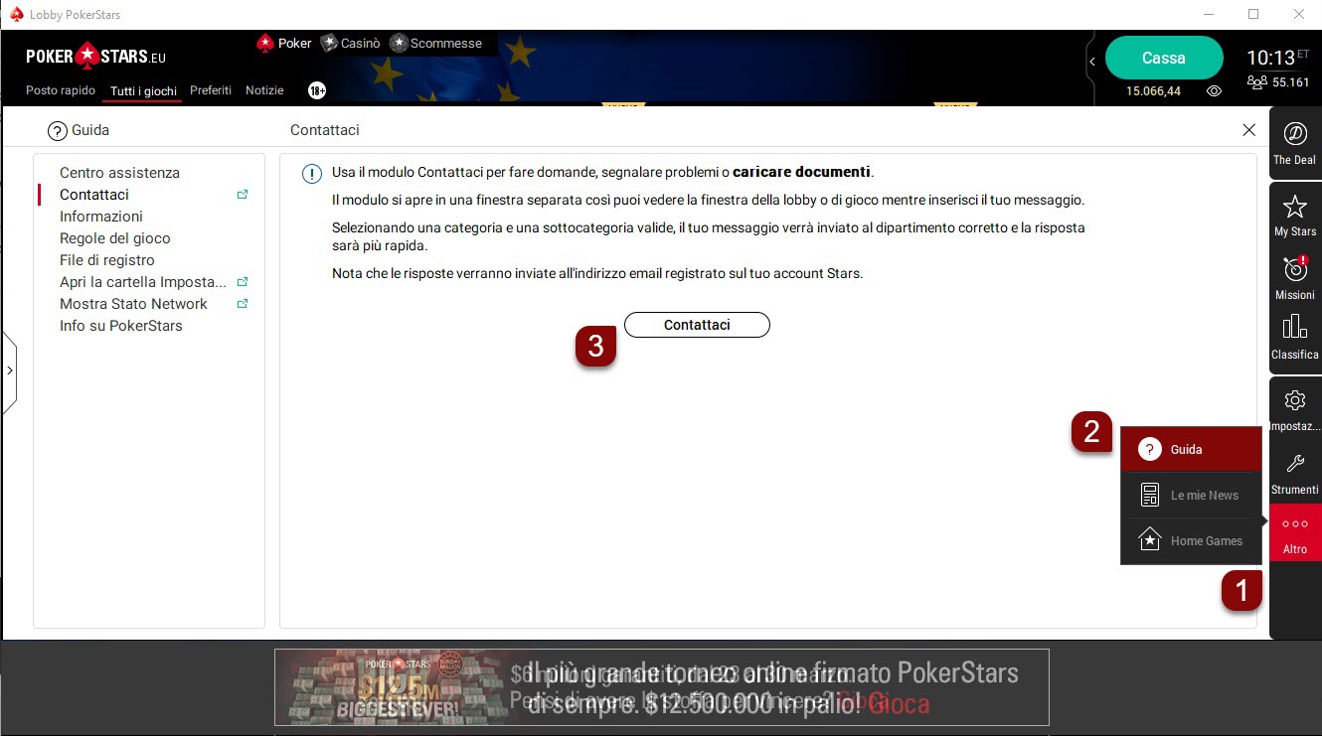Click the Guida question mark icon

tap(58, 130)
